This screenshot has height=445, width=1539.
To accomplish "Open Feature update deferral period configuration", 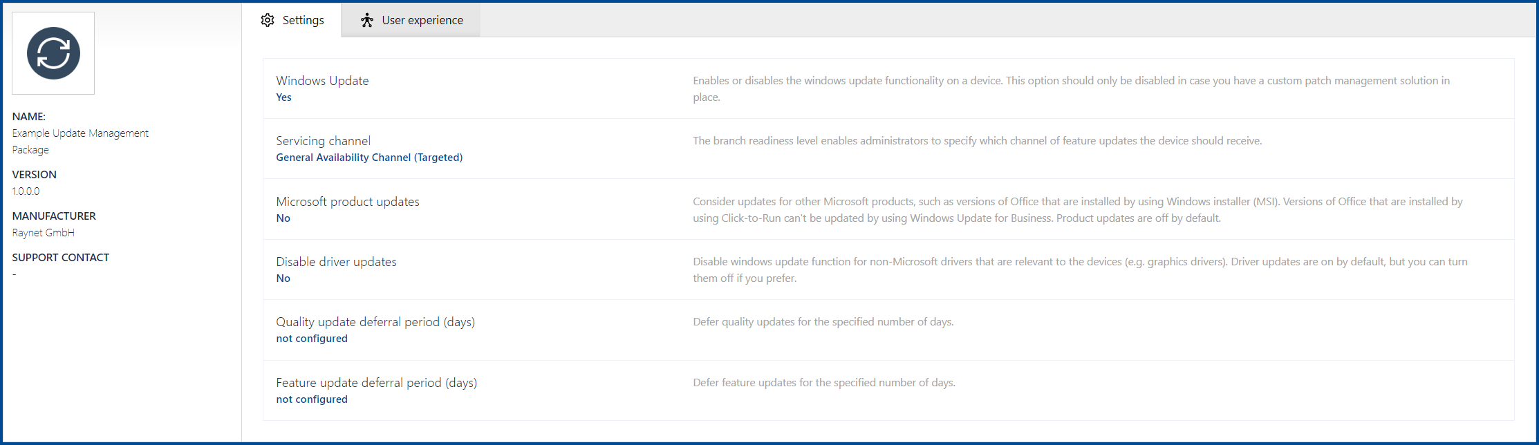I will pos(377,382).
